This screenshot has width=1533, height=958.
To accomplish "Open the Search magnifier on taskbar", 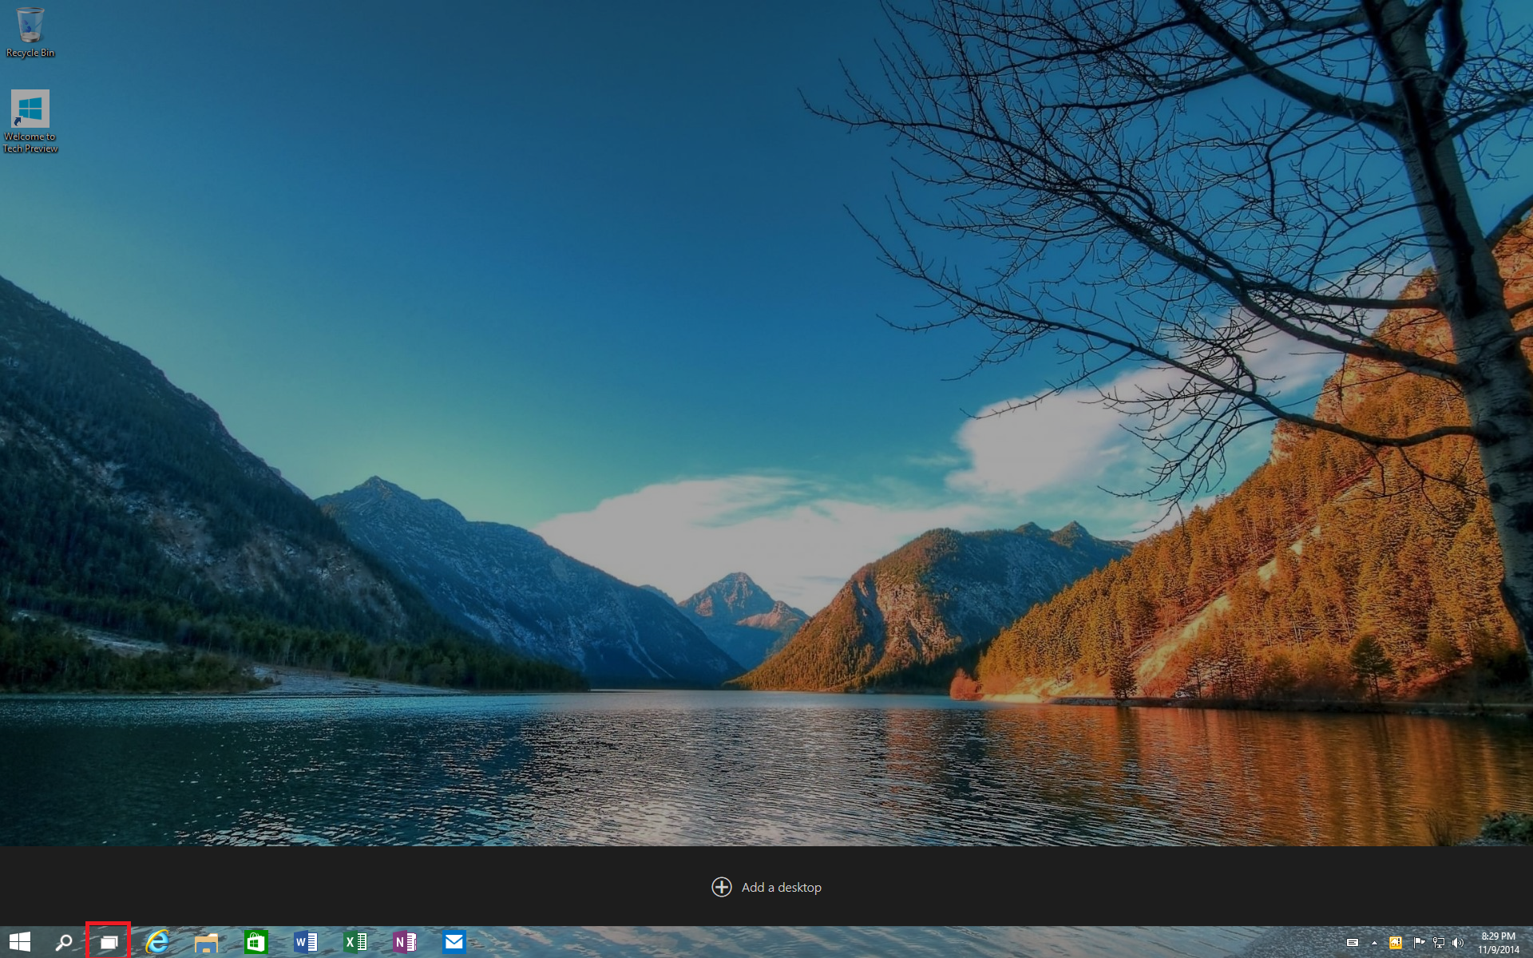I will click(x=64, y=942).
